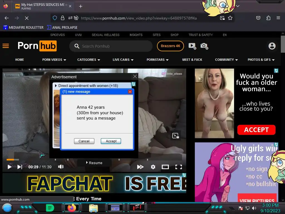This screenshot has height=214, width=285.
Task: Open Firefox from the taskbar
Action: point(72,208)
